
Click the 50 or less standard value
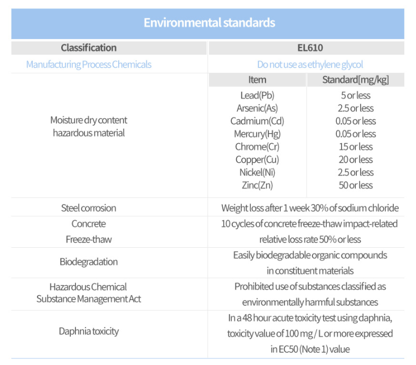pos(355,185)
